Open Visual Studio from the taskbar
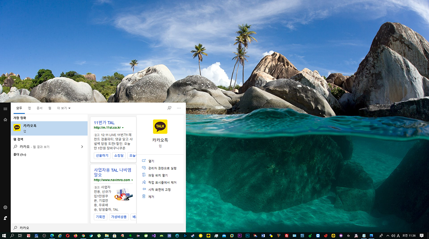This screenshot has width=429, height=239. [154, 235]
